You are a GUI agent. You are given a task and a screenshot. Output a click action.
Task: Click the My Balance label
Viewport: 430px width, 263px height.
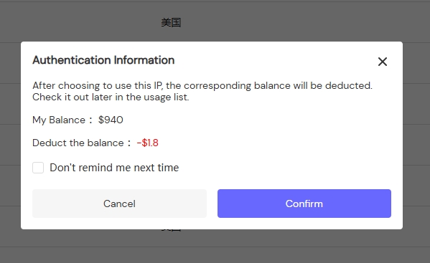[59, 120]
